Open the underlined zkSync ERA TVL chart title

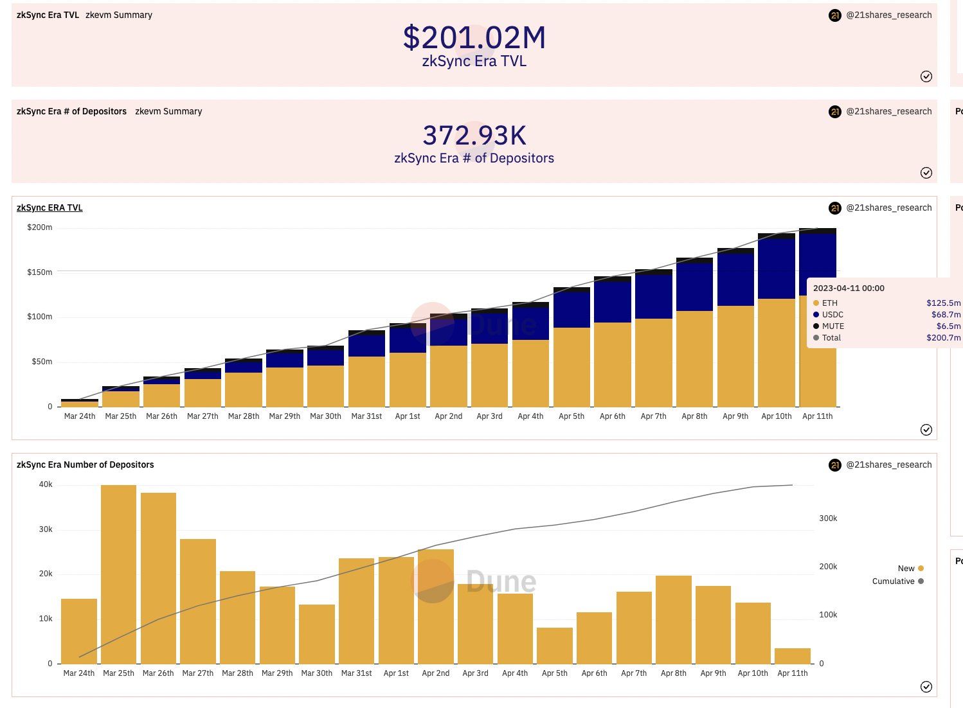click(x=50, y=208)
